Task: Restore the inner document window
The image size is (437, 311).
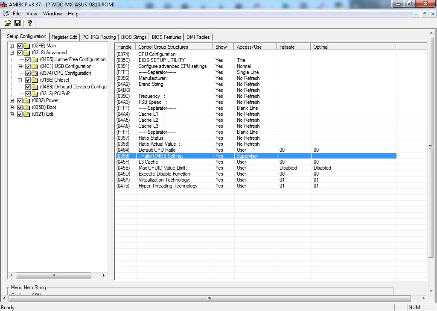Action: click(425, 14)
